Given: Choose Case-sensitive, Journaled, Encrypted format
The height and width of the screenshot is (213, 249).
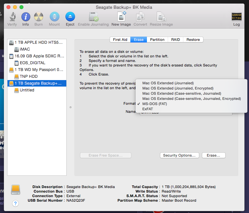Looking at the screenshot, I should pyautogui.click(x=191, y=99).
